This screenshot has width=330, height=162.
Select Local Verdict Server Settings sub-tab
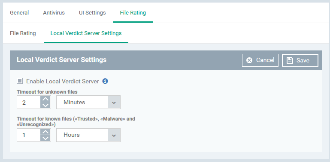point(86,33)
